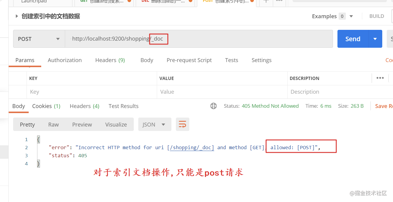Open the Tests tab
393x202 pixels.
click(231, 60)
